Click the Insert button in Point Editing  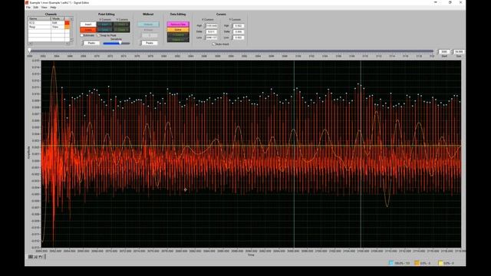click(88, 25)
